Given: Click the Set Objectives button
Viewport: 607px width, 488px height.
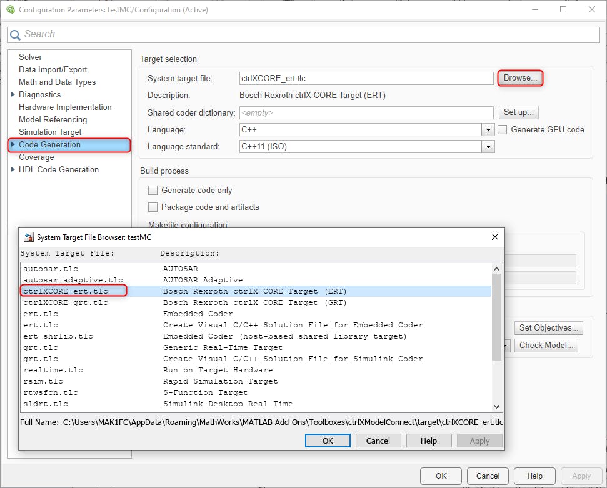Looking at the screenshot, I should pyautogui.click(x=548, y=328).
